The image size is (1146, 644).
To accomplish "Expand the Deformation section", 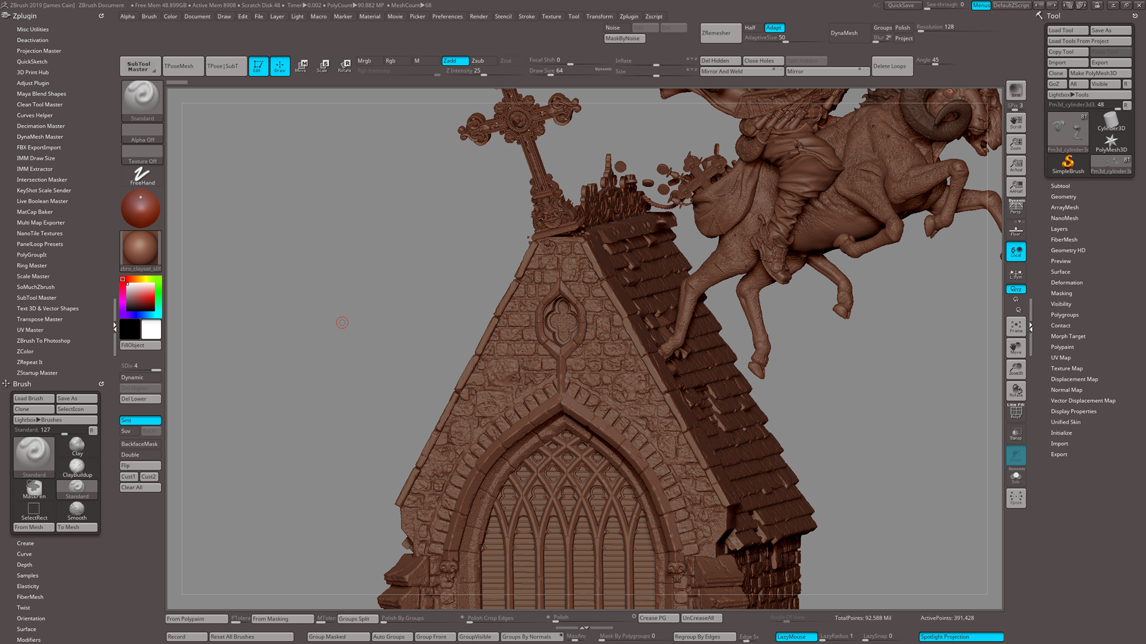I will pos(1067,282).
